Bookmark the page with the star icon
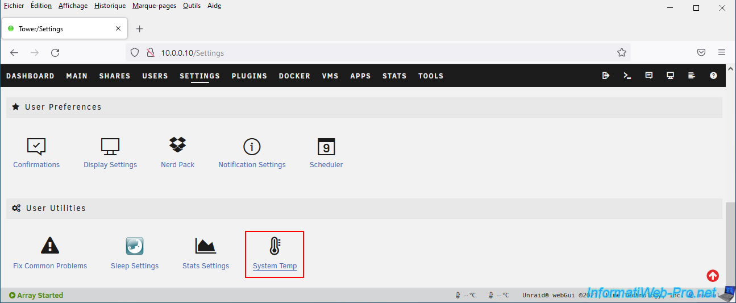Screen dimensions: 736x303 (621, 53)
